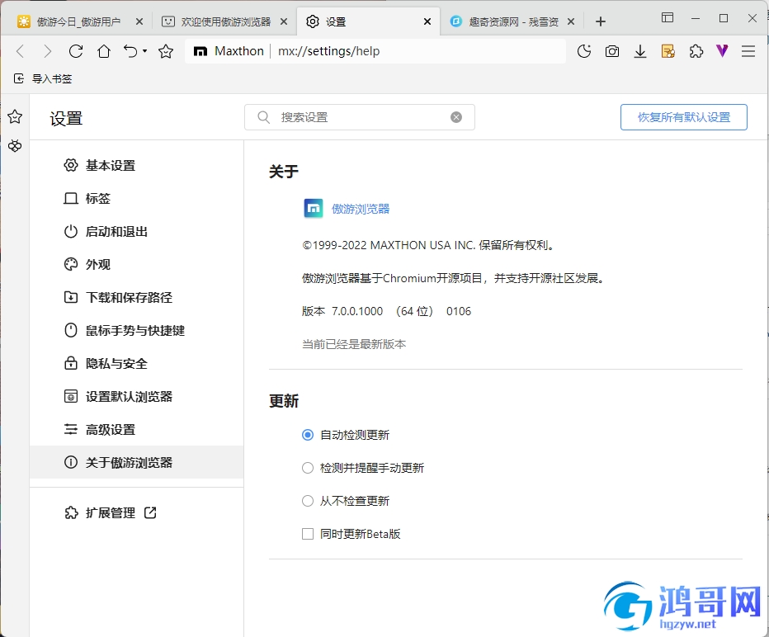Click the sidebar clover icon
The image size is (769, 637).
coord(15,146)
